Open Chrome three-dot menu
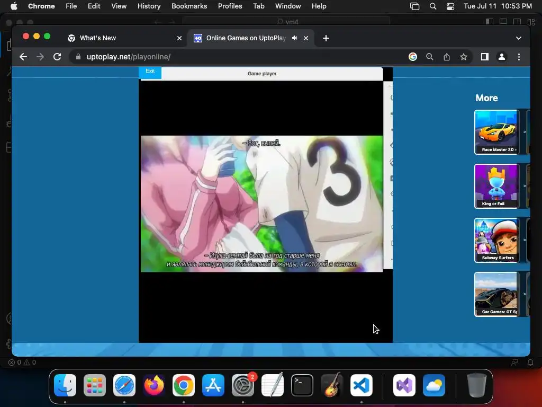The height and width of the screenshot is (407, 542). point(519,57)
